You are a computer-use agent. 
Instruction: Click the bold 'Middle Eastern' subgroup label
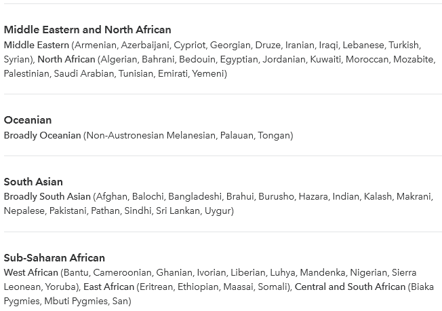point(37,45)
